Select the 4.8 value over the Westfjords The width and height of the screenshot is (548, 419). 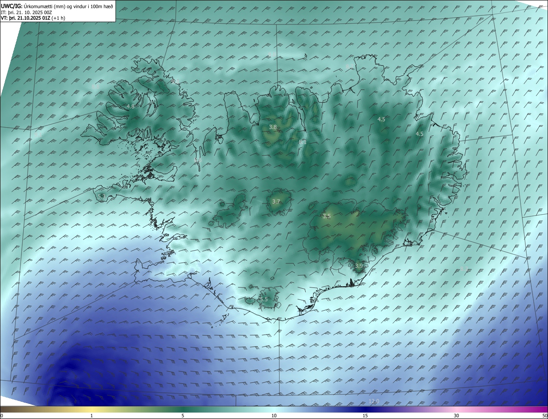click(131, 106)
